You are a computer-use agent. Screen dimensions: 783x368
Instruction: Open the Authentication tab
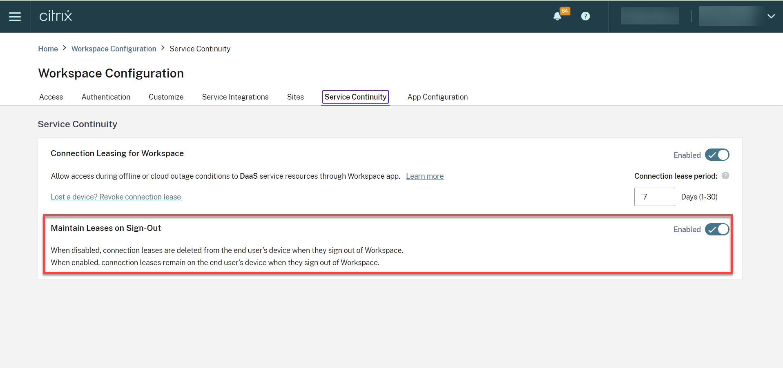(106, 97)
